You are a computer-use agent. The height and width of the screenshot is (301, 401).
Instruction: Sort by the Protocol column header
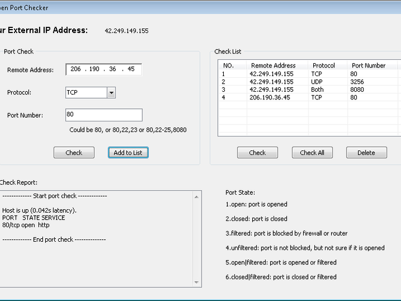pos(328,66)
